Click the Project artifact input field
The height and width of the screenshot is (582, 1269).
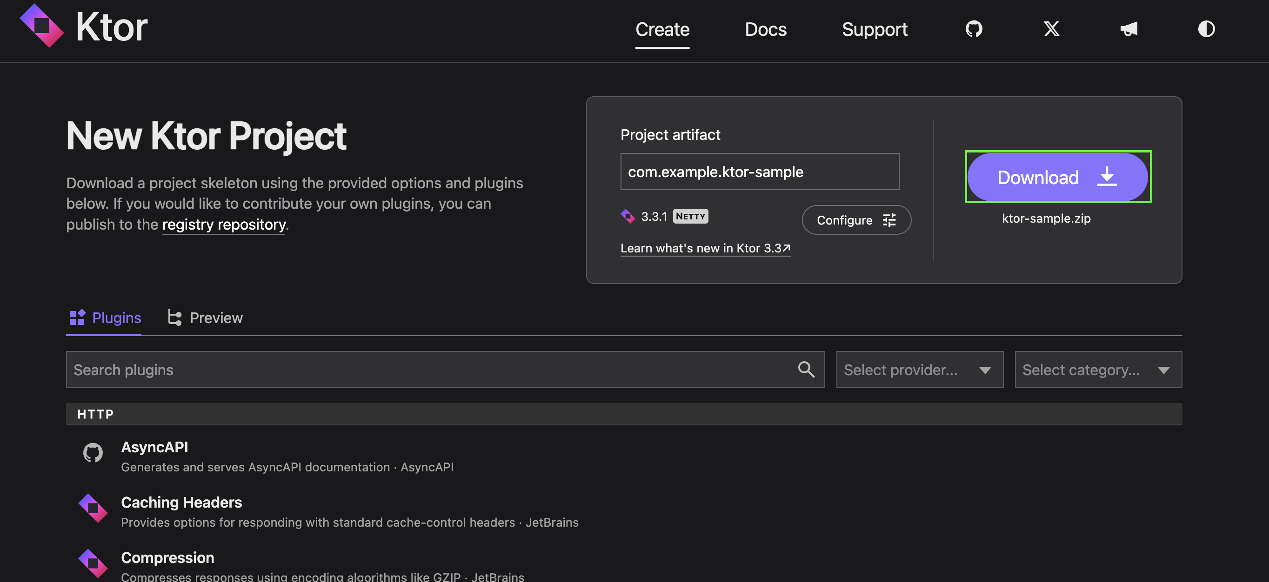(x=759, y=172)
